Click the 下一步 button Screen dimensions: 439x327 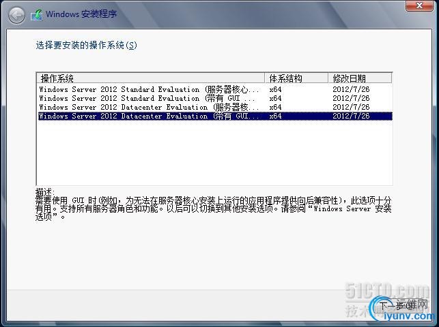[398, 307]
